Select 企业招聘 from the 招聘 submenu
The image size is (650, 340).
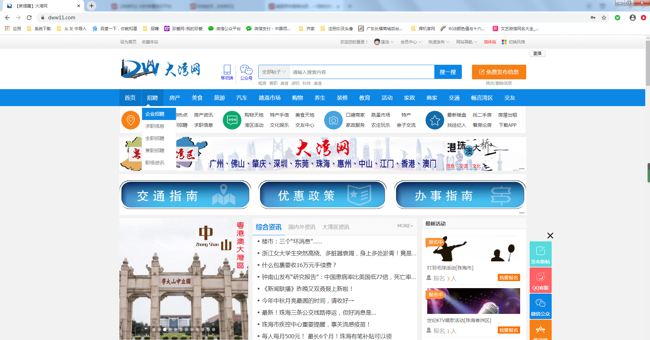tap(154, 114)
